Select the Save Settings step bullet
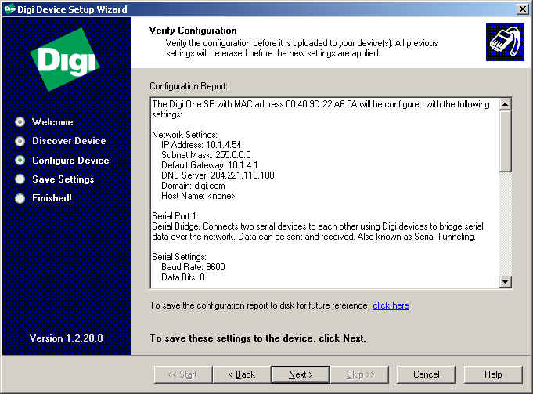533x394 pixels. [20, 179]
